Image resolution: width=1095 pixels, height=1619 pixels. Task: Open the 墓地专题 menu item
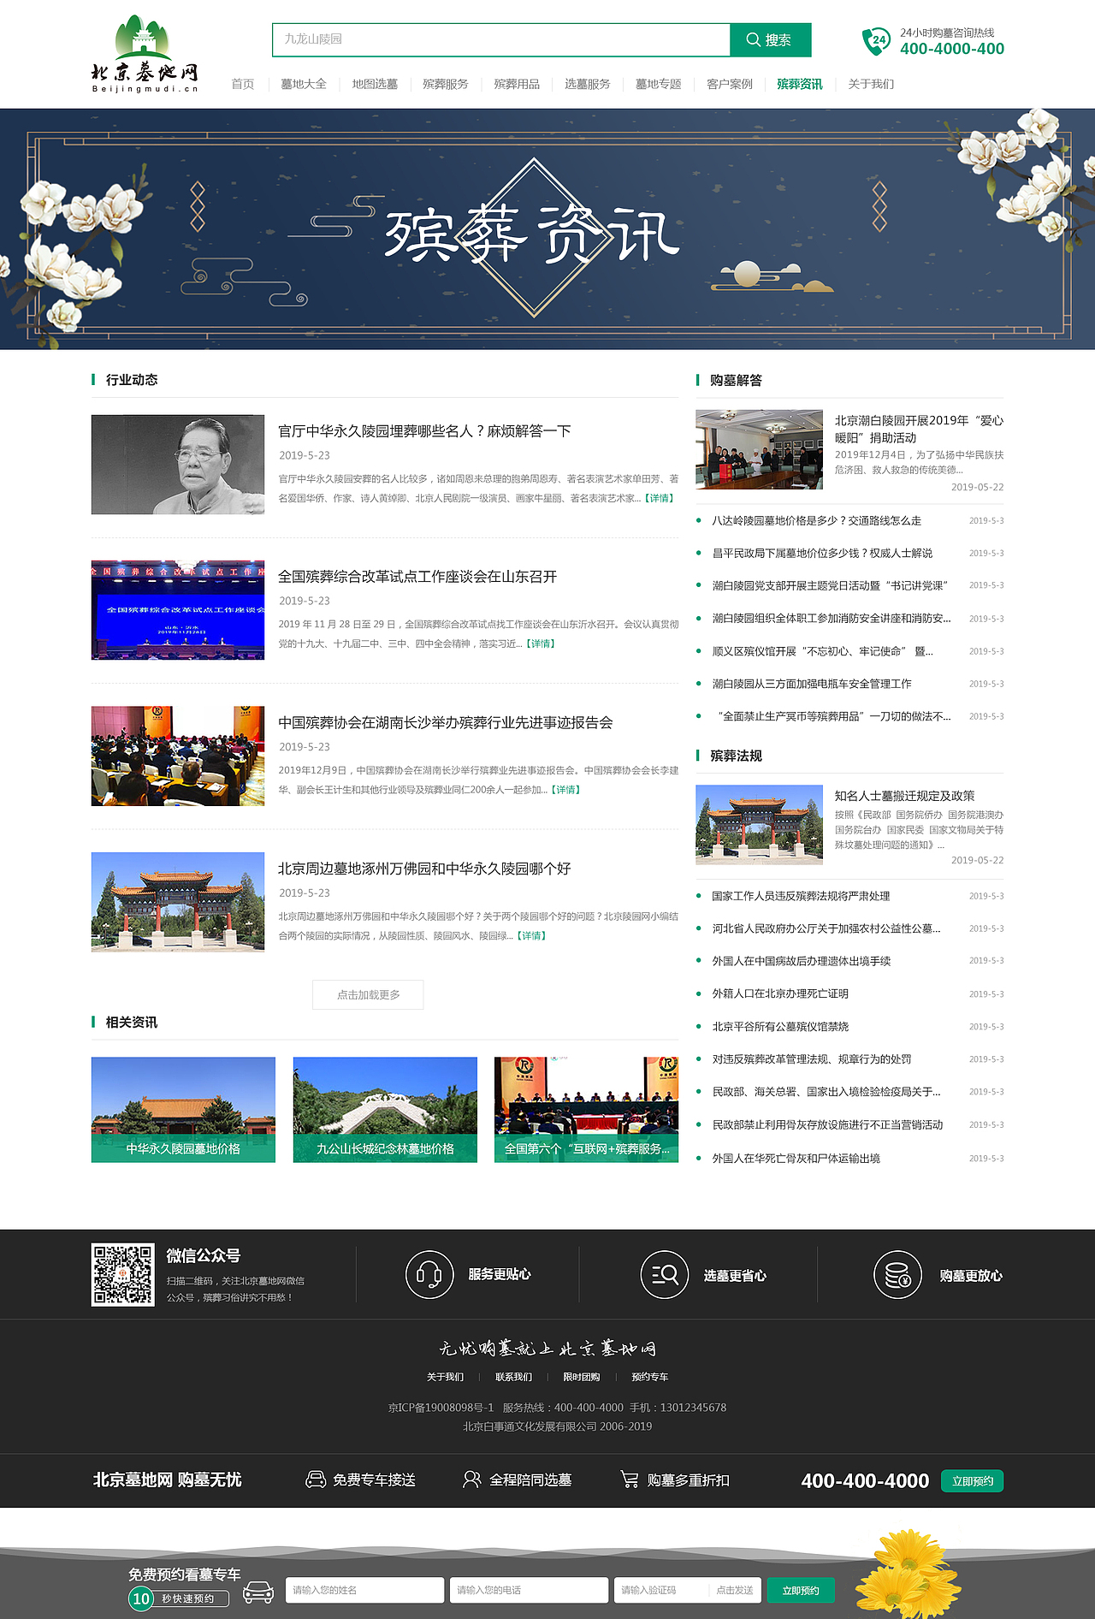pos(659,84)
